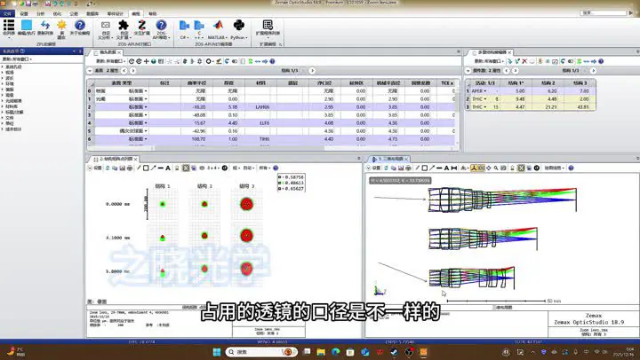Click the search box at top right
Image resolution: width=640 pixels, height=360 pixels.
click(x=604, y=13)
